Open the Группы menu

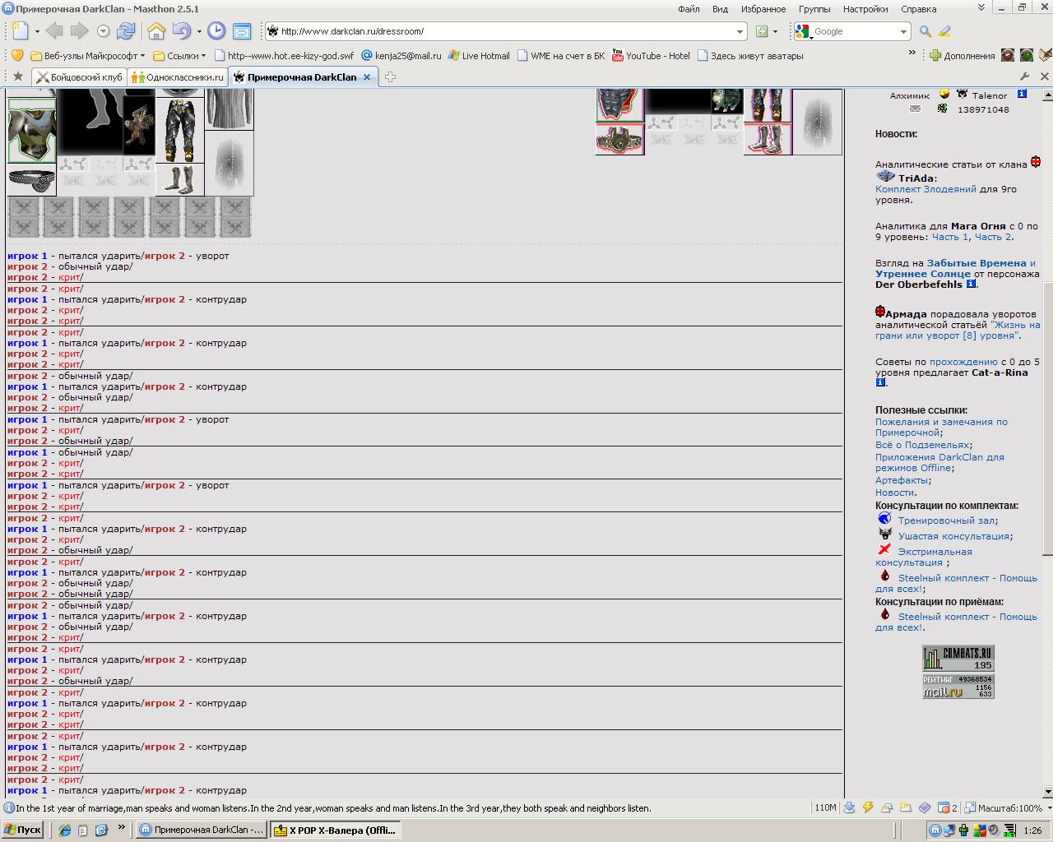(x=814, y=9)
